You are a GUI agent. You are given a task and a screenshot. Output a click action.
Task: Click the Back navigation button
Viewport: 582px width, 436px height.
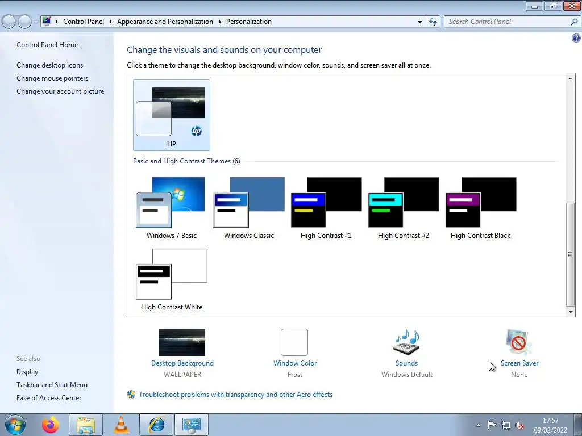[9, 22]
